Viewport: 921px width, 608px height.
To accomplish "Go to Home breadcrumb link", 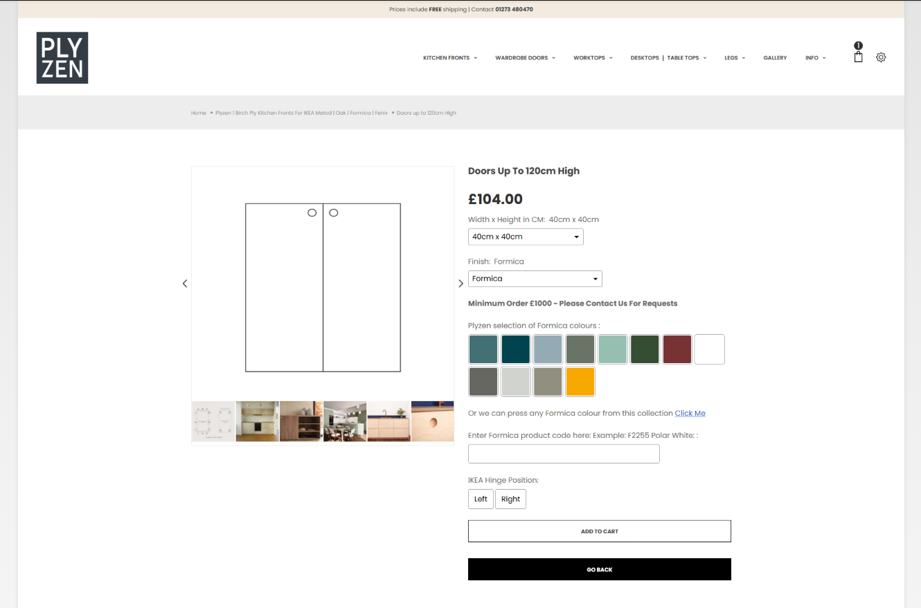I will 199,113.
